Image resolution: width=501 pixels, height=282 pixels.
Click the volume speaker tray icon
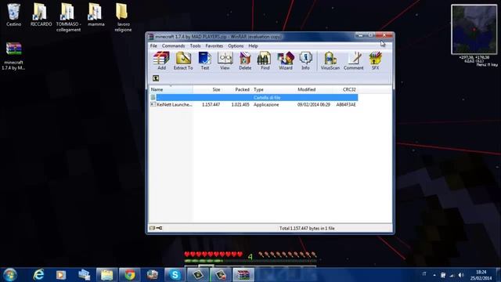461,275
